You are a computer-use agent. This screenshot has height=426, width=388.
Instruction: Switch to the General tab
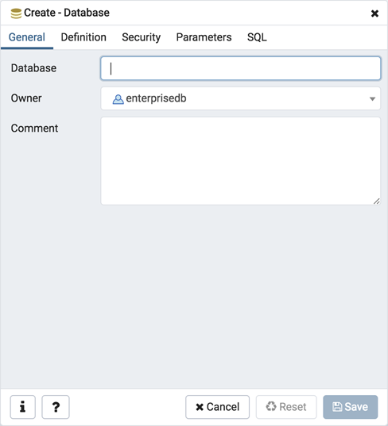point(27,37)
